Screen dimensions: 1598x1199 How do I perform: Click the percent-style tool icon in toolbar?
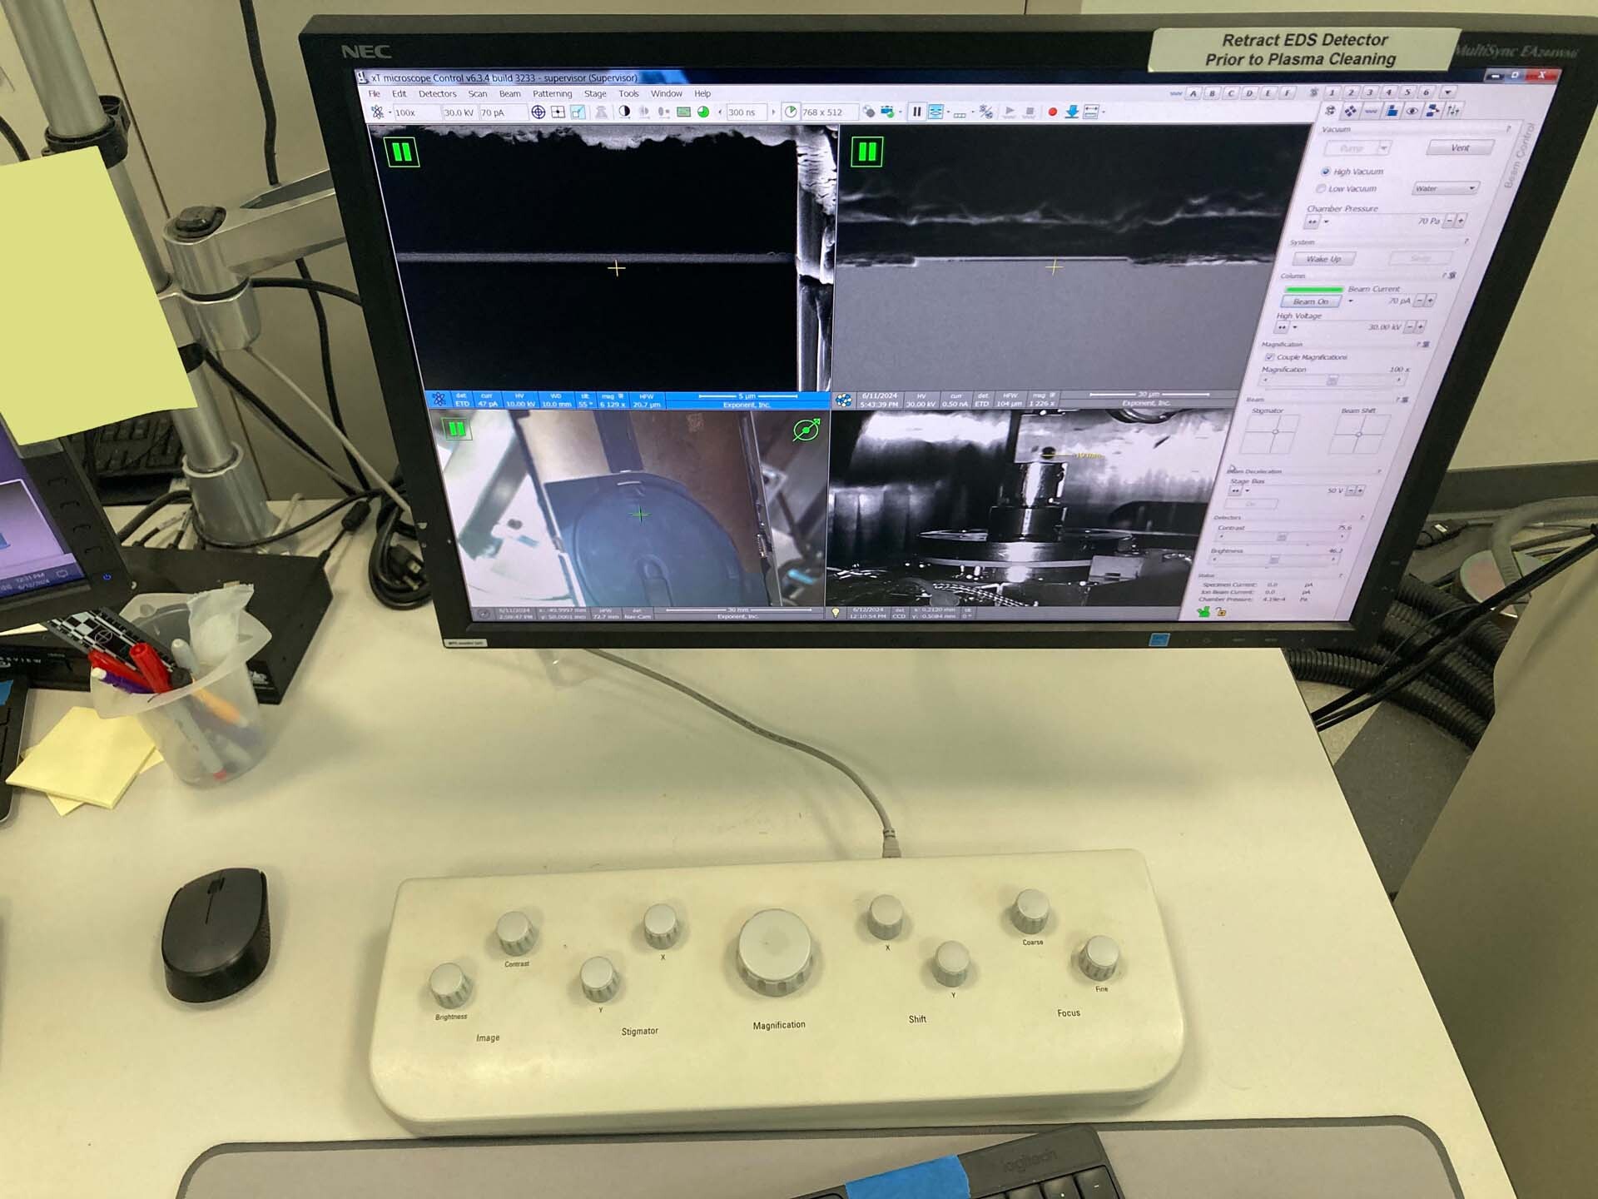click(985, 112)
